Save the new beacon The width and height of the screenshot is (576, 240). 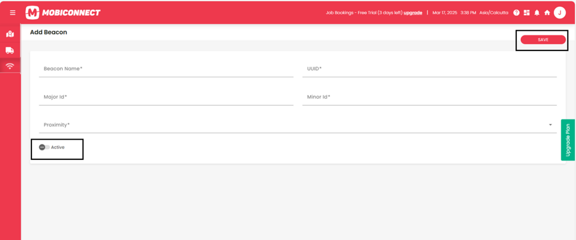543,40
